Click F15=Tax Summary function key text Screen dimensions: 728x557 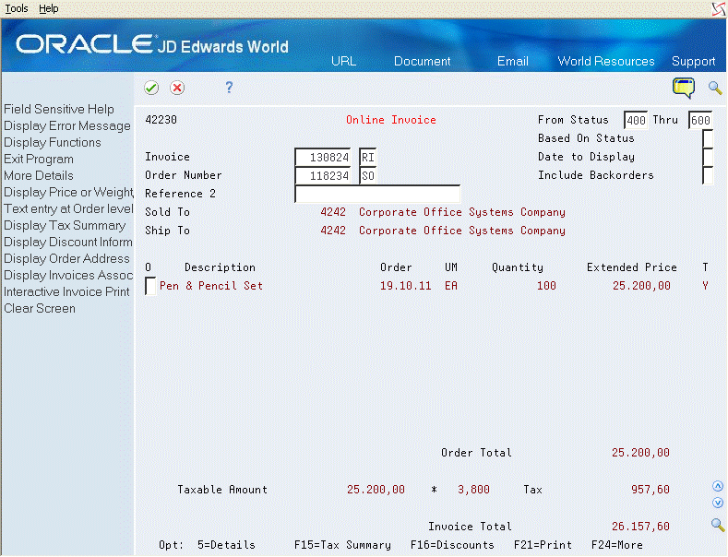click(x=342, y=545)
